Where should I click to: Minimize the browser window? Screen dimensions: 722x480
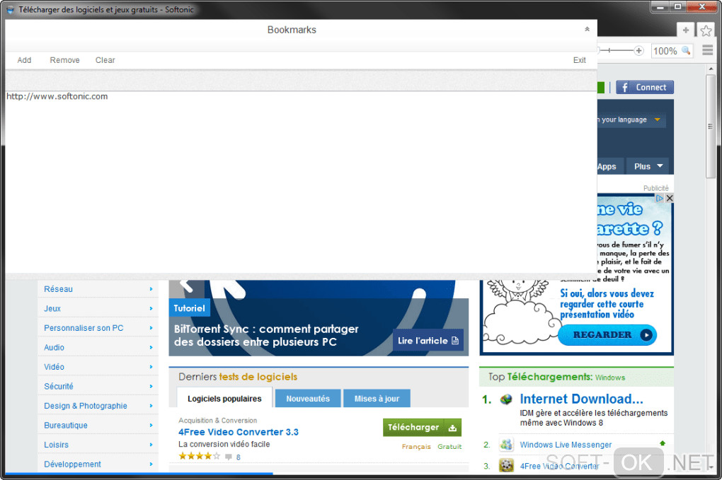[x=660, y=7]
